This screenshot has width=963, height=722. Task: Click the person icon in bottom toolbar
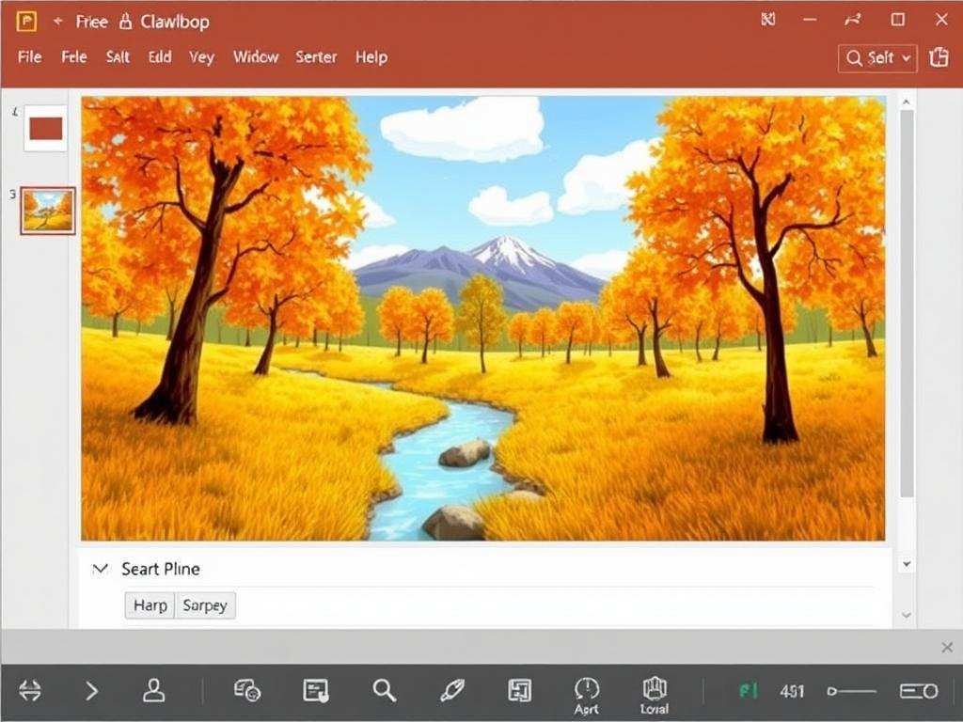(x=153, y=691)
